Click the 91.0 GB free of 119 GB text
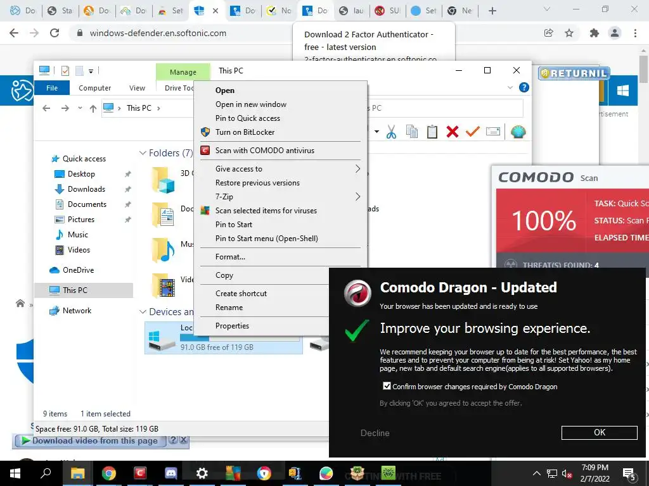Screen dimensions: 649x486 coord(217,347)
